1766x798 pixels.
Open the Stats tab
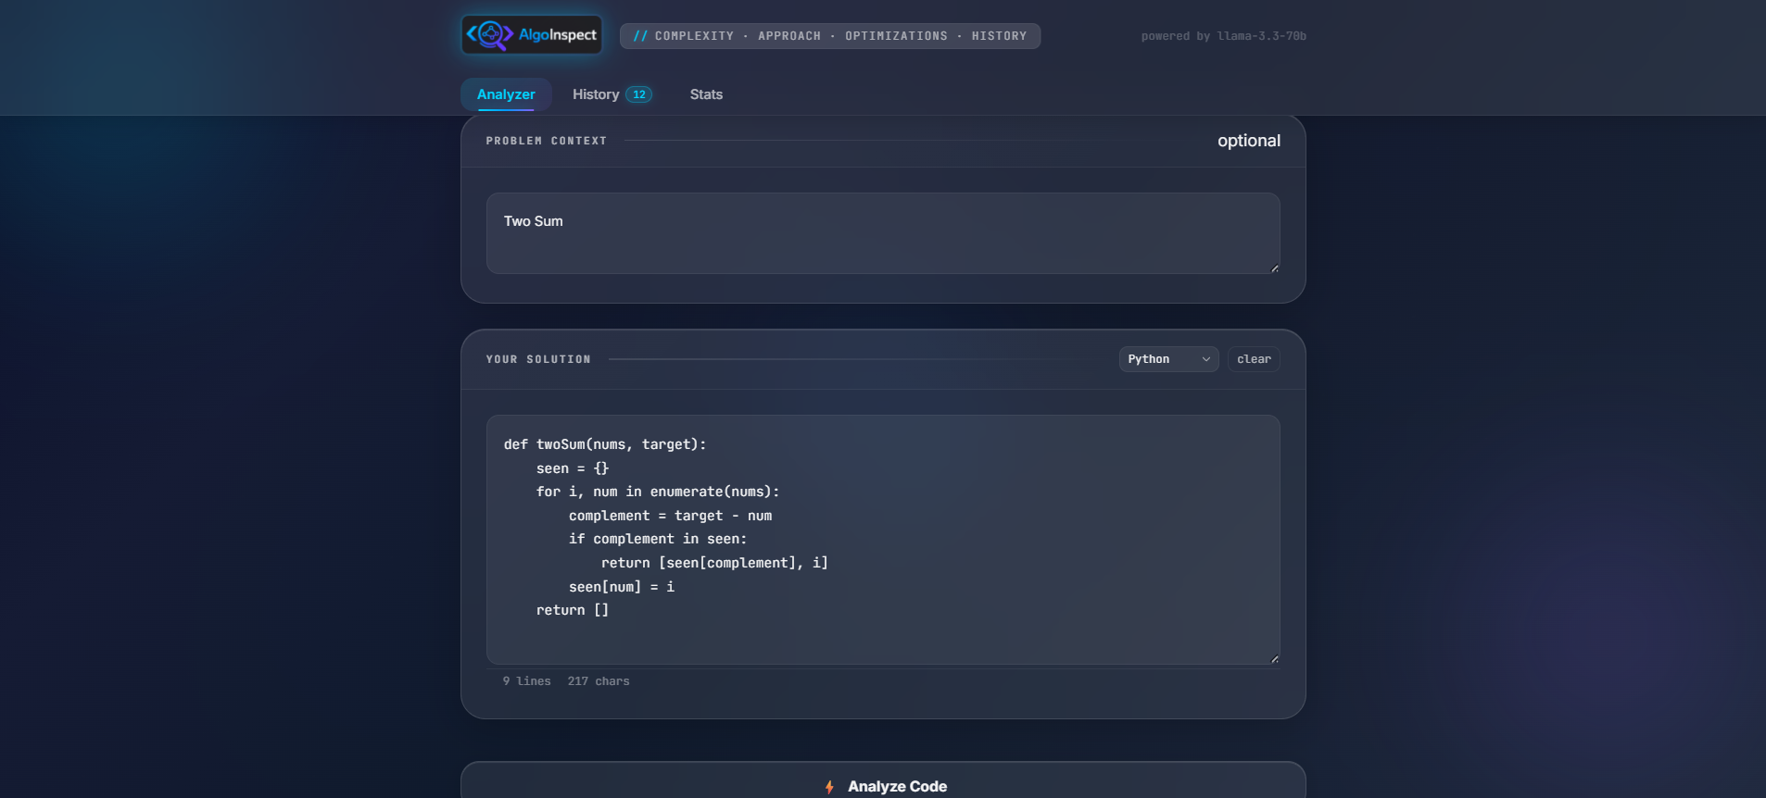click(x=706, y=94)
